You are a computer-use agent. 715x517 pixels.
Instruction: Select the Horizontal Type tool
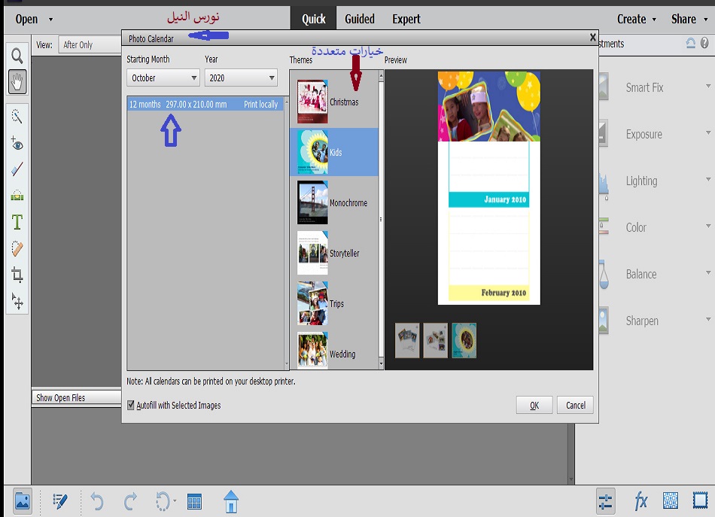point(17,222)
